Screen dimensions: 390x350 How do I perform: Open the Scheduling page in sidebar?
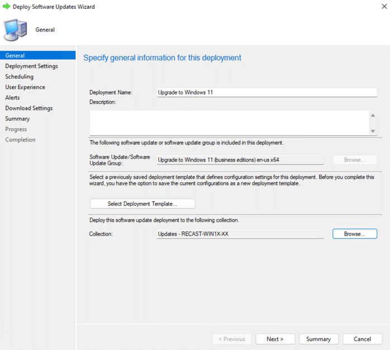[x=20, y=77]
